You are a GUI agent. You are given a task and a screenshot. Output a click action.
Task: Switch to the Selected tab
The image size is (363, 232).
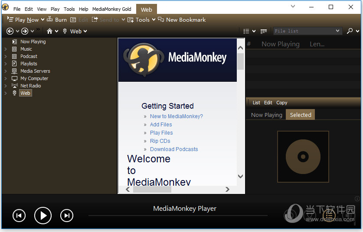301,115
